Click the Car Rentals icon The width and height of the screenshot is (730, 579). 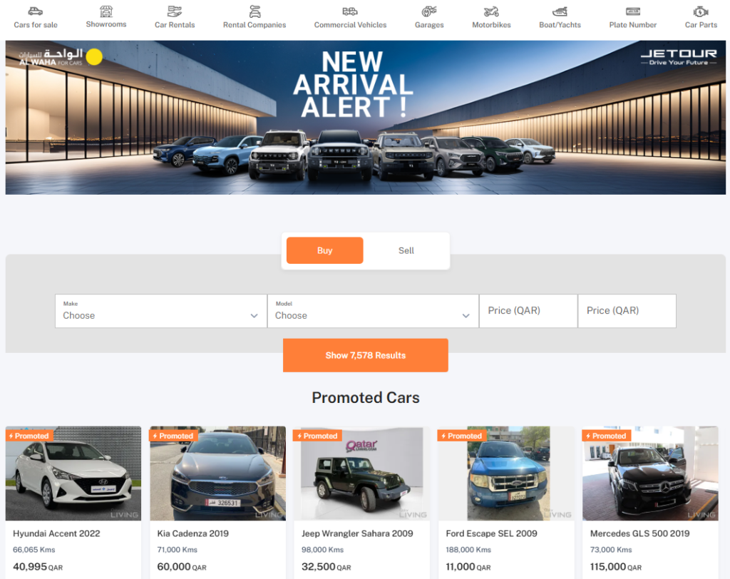coord(175,11)
